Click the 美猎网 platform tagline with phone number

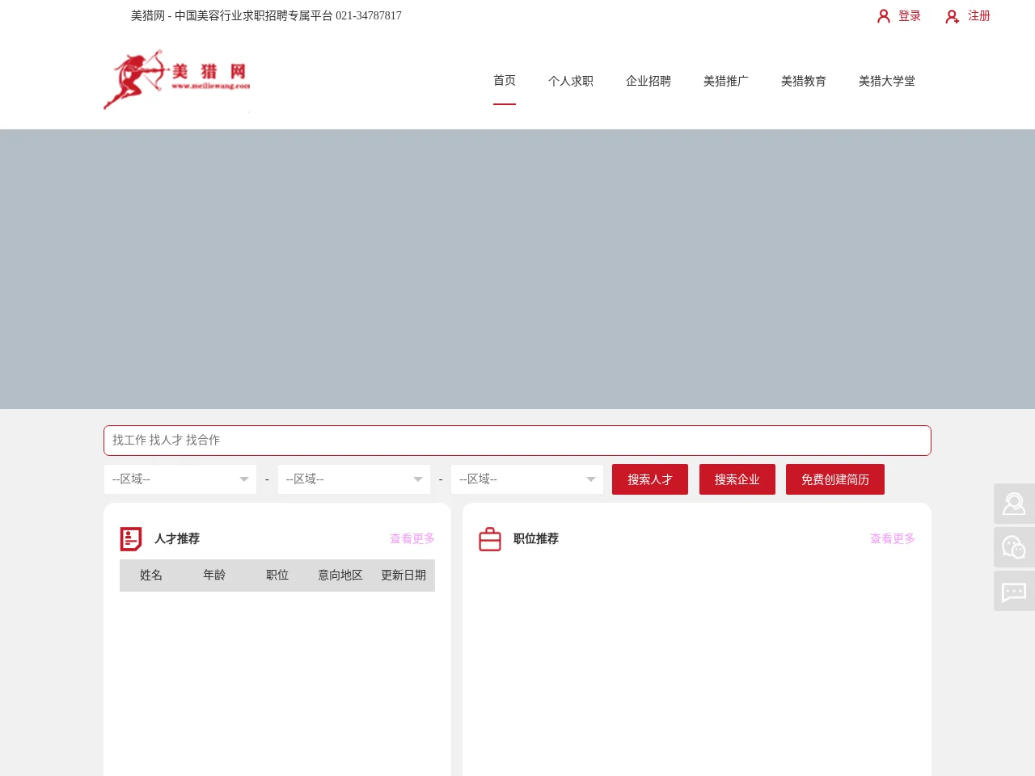pos(266,16)
